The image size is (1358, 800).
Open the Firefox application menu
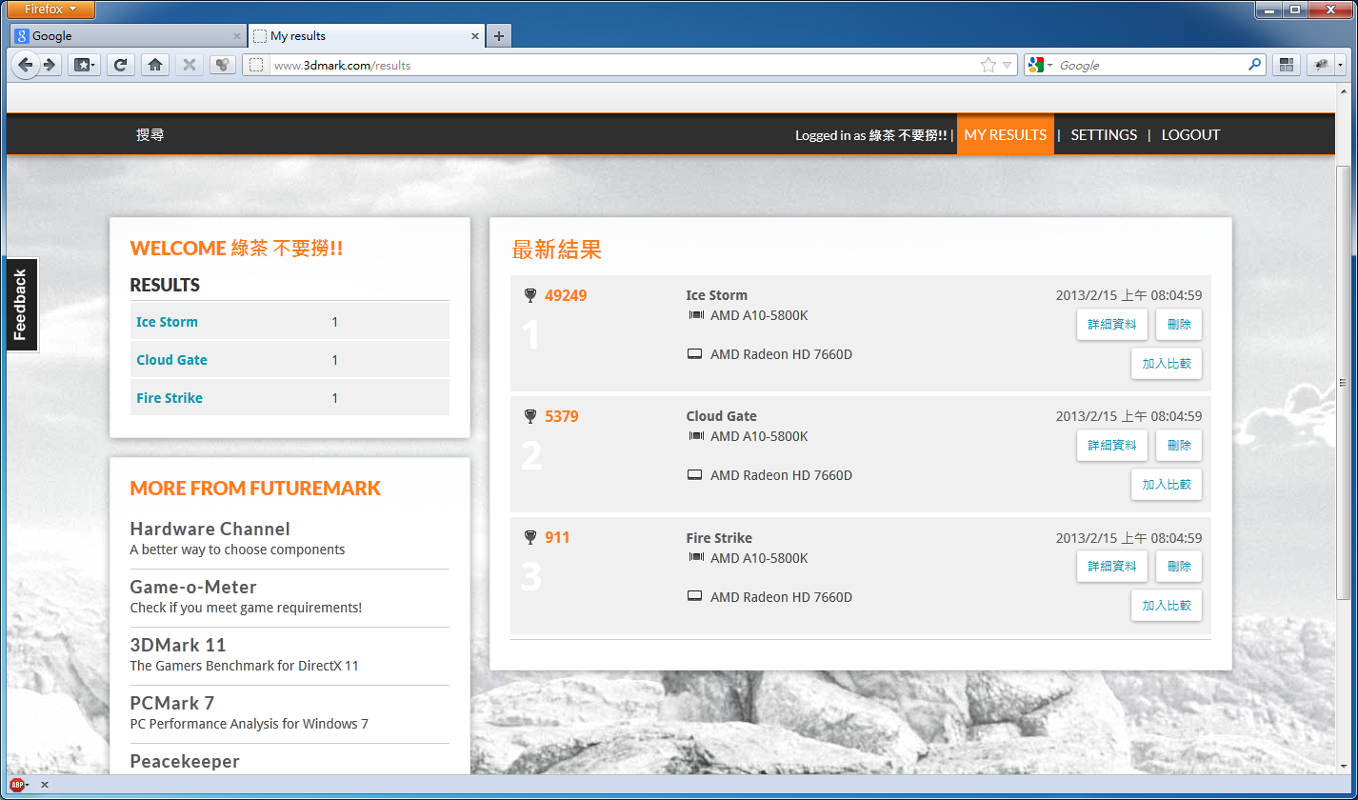coord(50,10)
